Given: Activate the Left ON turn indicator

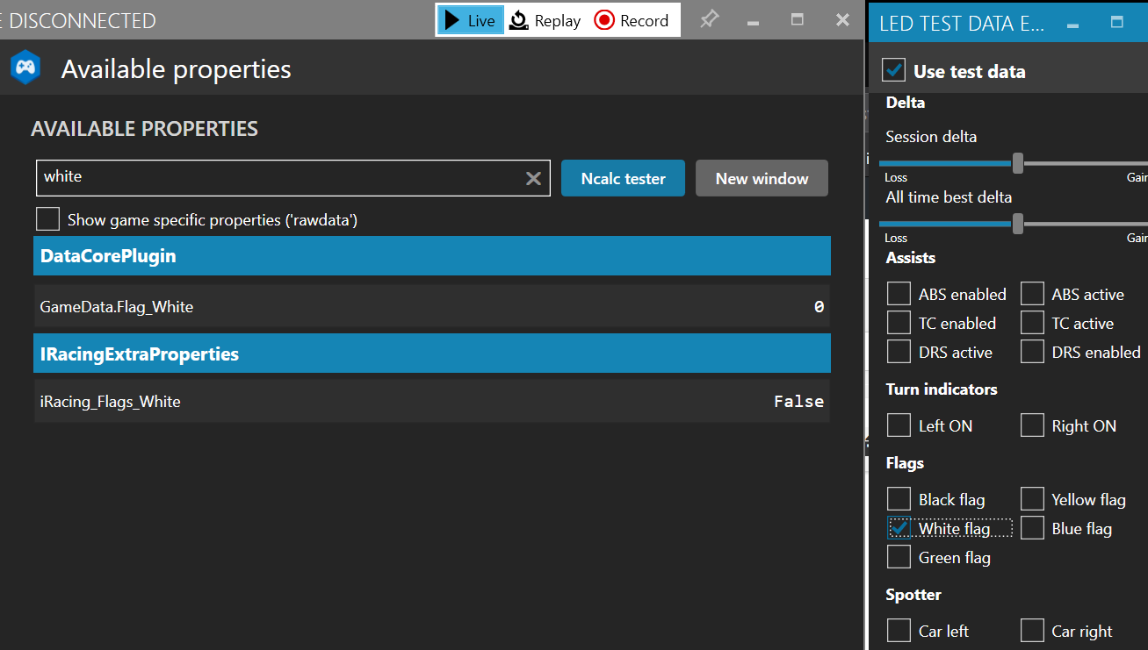Looking at the screenshot, I should pos(899,425).
